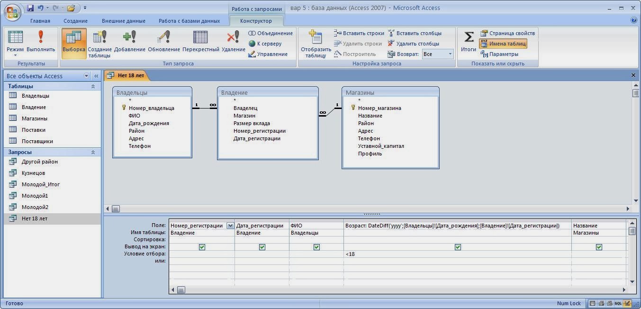Open the Help question mark icon
This screenshot has height=309, width=641.
634,20
